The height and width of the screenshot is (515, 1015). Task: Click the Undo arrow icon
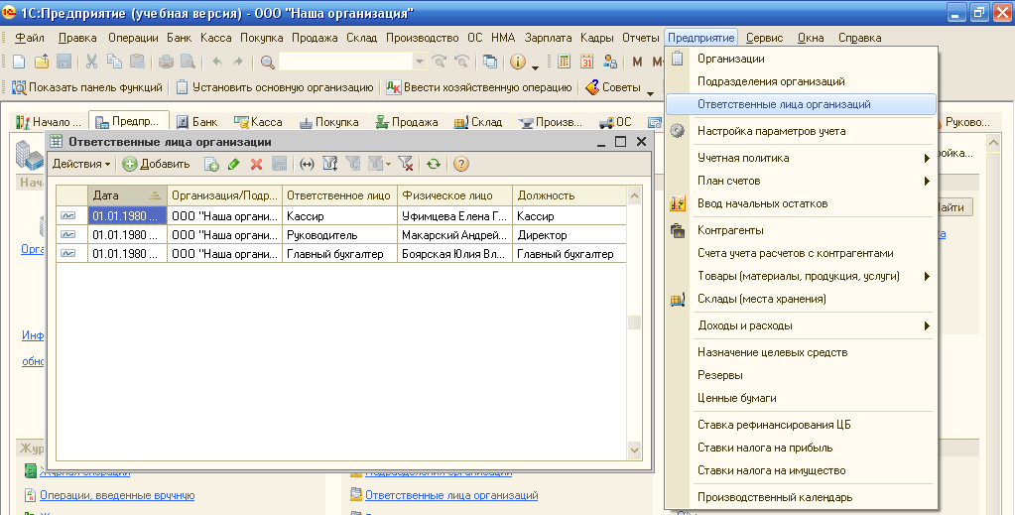click(x=217, y=62)
